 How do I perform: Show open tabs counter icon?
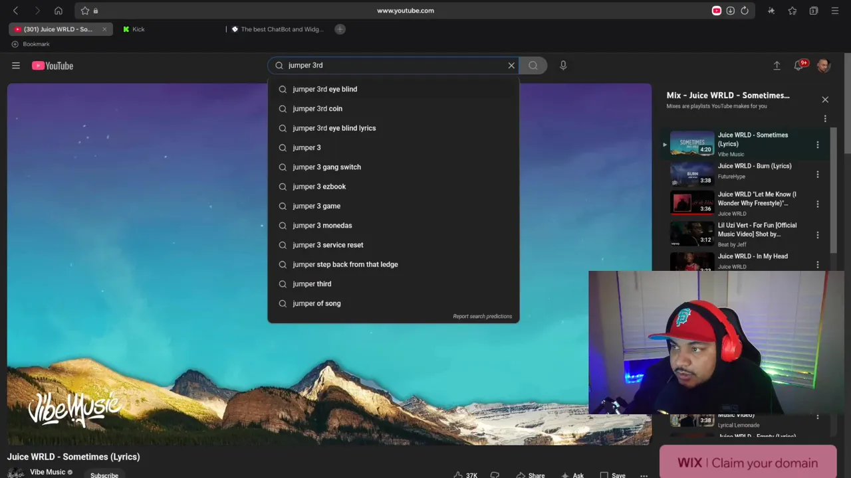(x=813, y=11)
